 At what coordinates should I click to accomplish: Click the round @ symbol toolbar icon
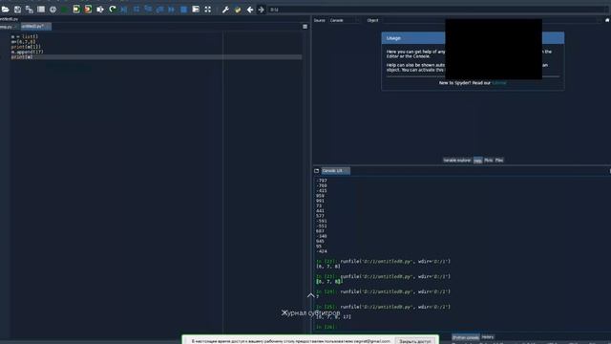(53, 9)
